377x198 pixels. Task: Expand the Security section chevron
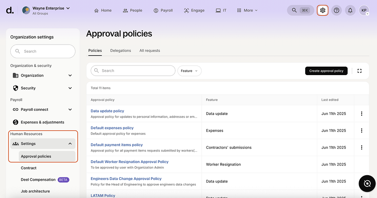click(x=70, y=88)
